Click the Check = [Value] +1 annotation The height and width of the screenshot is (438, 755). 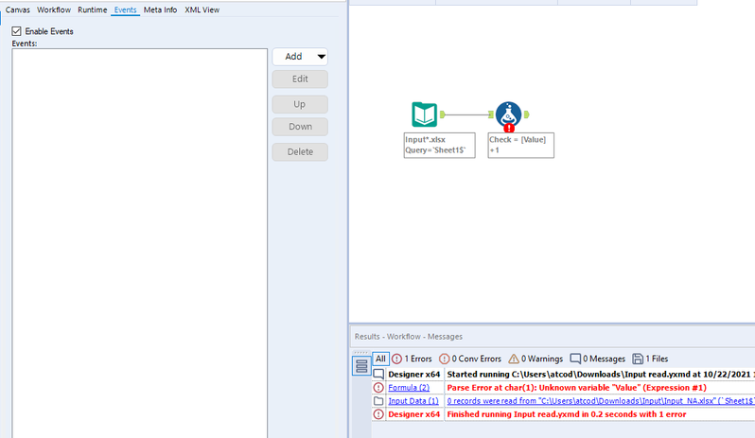(521, 145)
